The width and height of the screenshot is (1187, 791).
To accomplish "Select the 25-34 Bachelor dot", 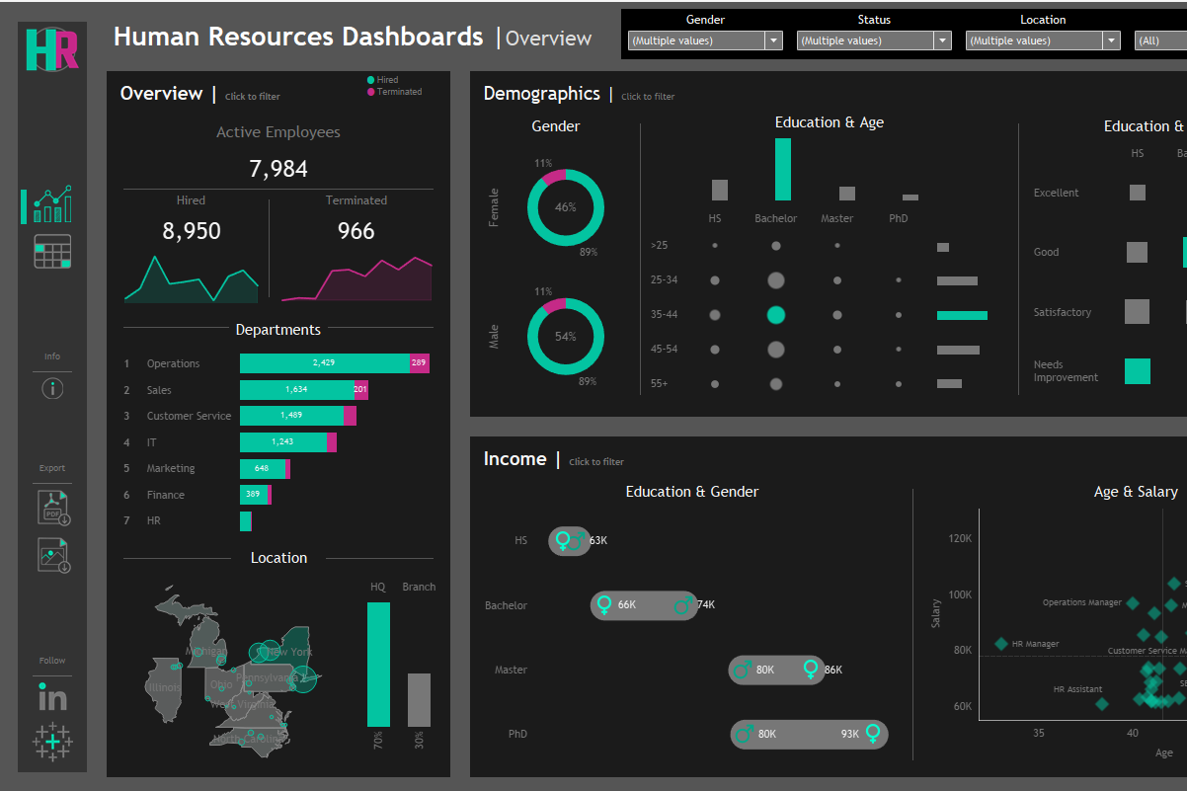I will (x=776, y=280).
